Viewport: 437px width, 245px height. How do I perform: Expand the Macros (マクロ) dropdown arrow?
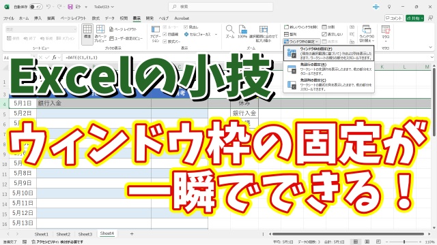tap(385, 42)
